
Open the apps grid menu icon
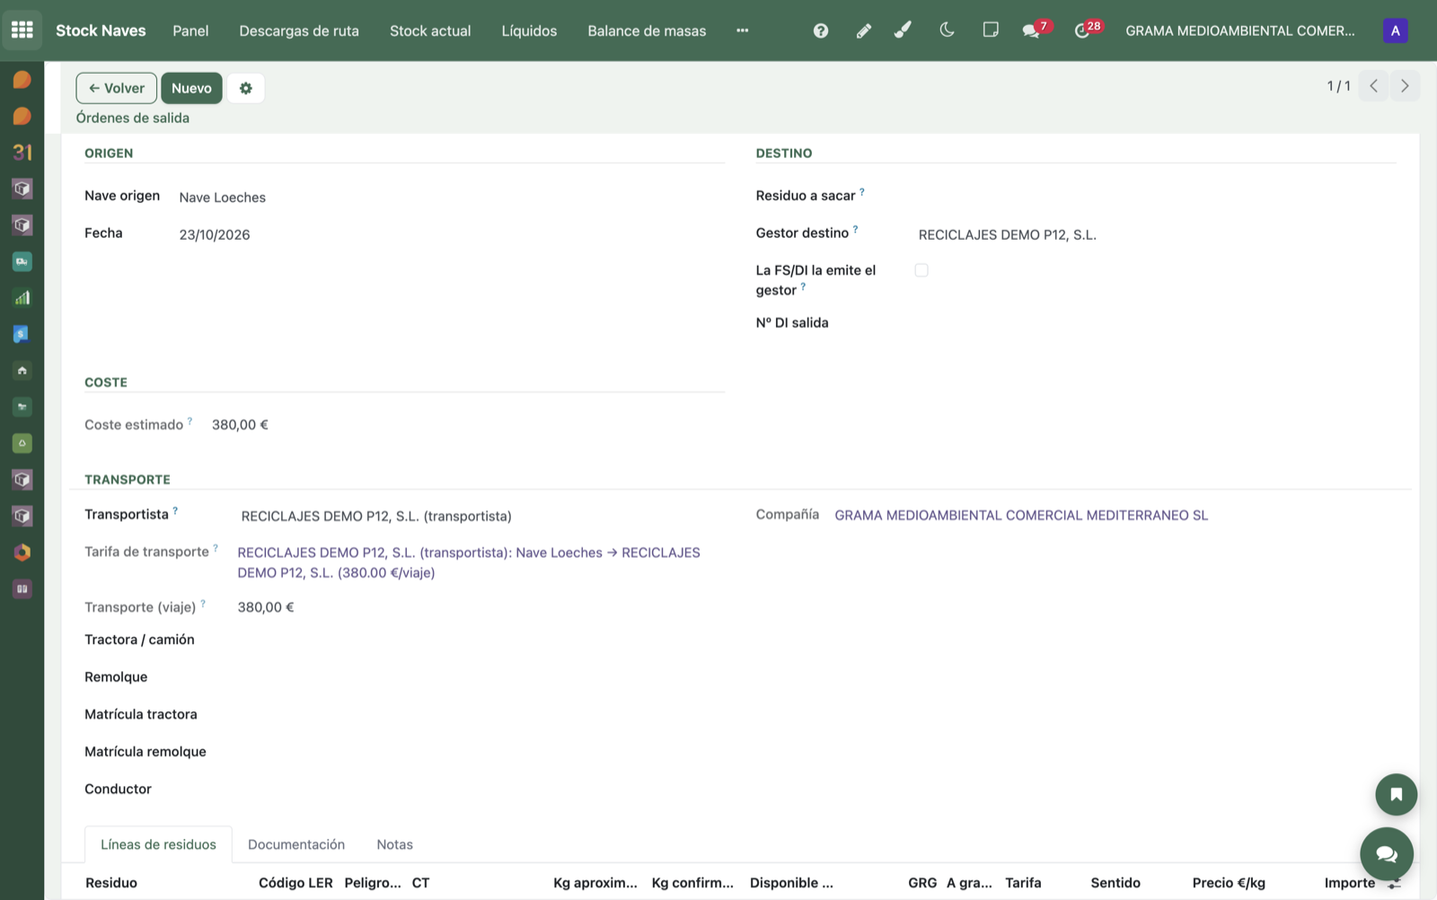22,30
